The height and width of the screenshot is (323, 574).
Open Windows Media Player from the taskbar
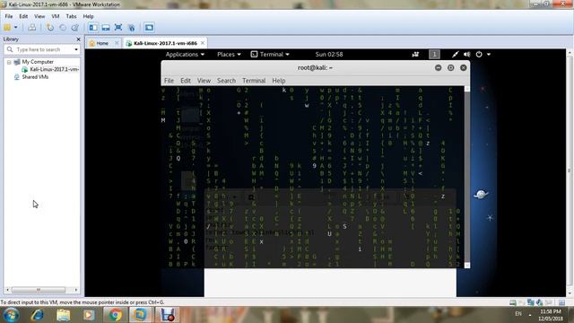[89, 315]
